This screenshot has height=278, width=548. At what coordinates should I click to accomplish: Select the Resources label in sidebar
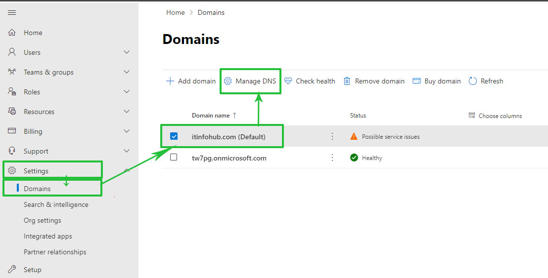click(39, 112)
